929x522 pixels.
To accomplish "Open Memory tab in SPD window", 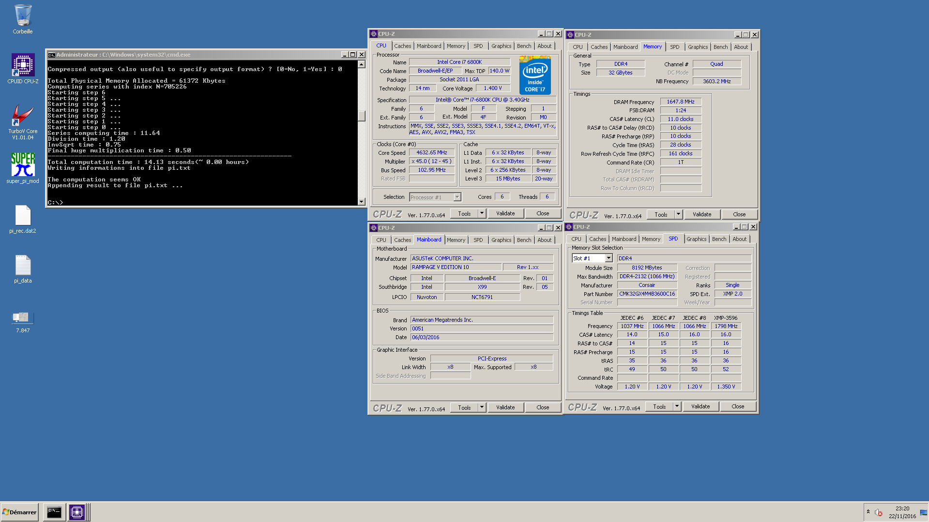I will click(651, 239).
